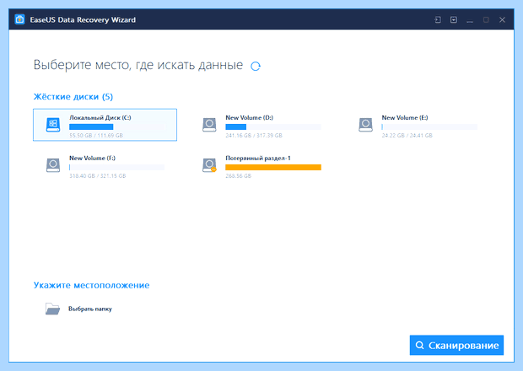This screenshot has width=523, height=371.
Task: Click the New Volume (E:) label
Action: [x=405, y=117]
